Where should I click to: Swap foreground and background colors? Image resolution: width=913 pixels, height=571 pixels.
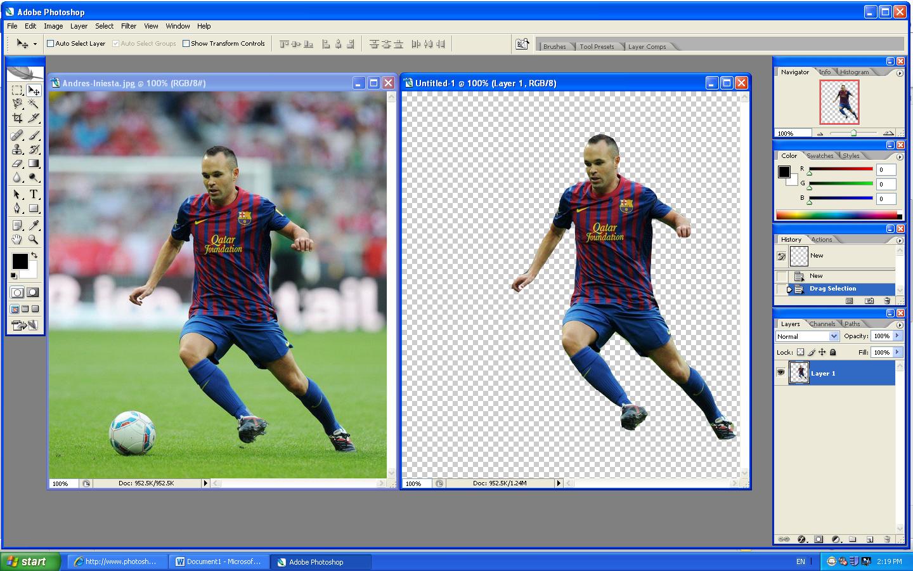pyautogui.click(x=34, y=255)
